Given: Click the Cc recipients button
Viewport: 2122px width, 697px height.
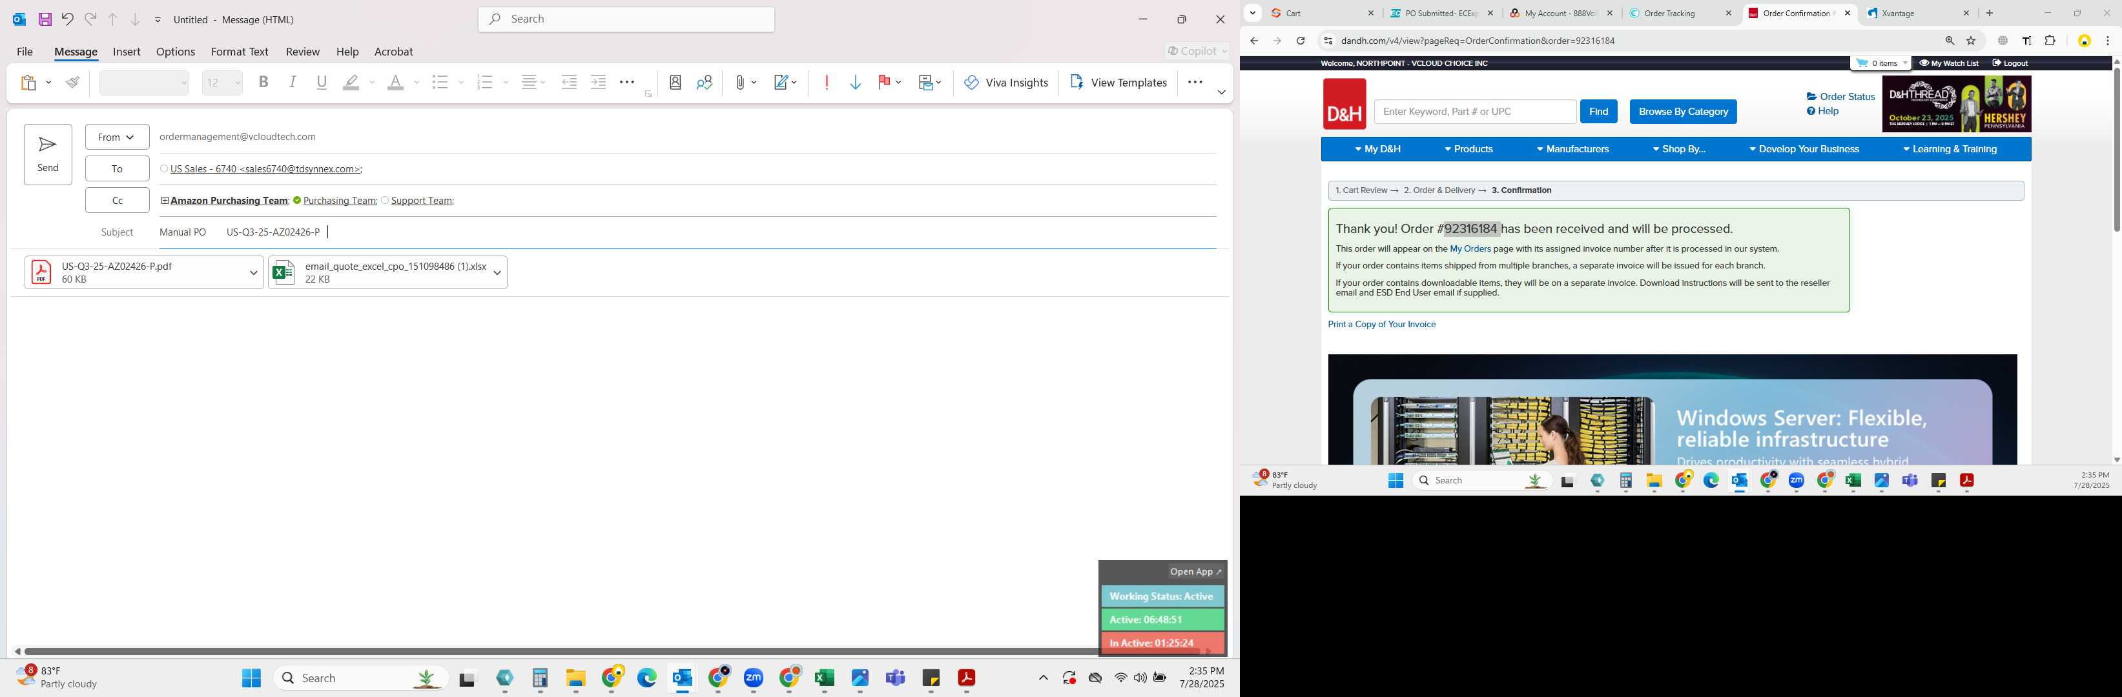Looking at the screenshot, I should (117, 200).
